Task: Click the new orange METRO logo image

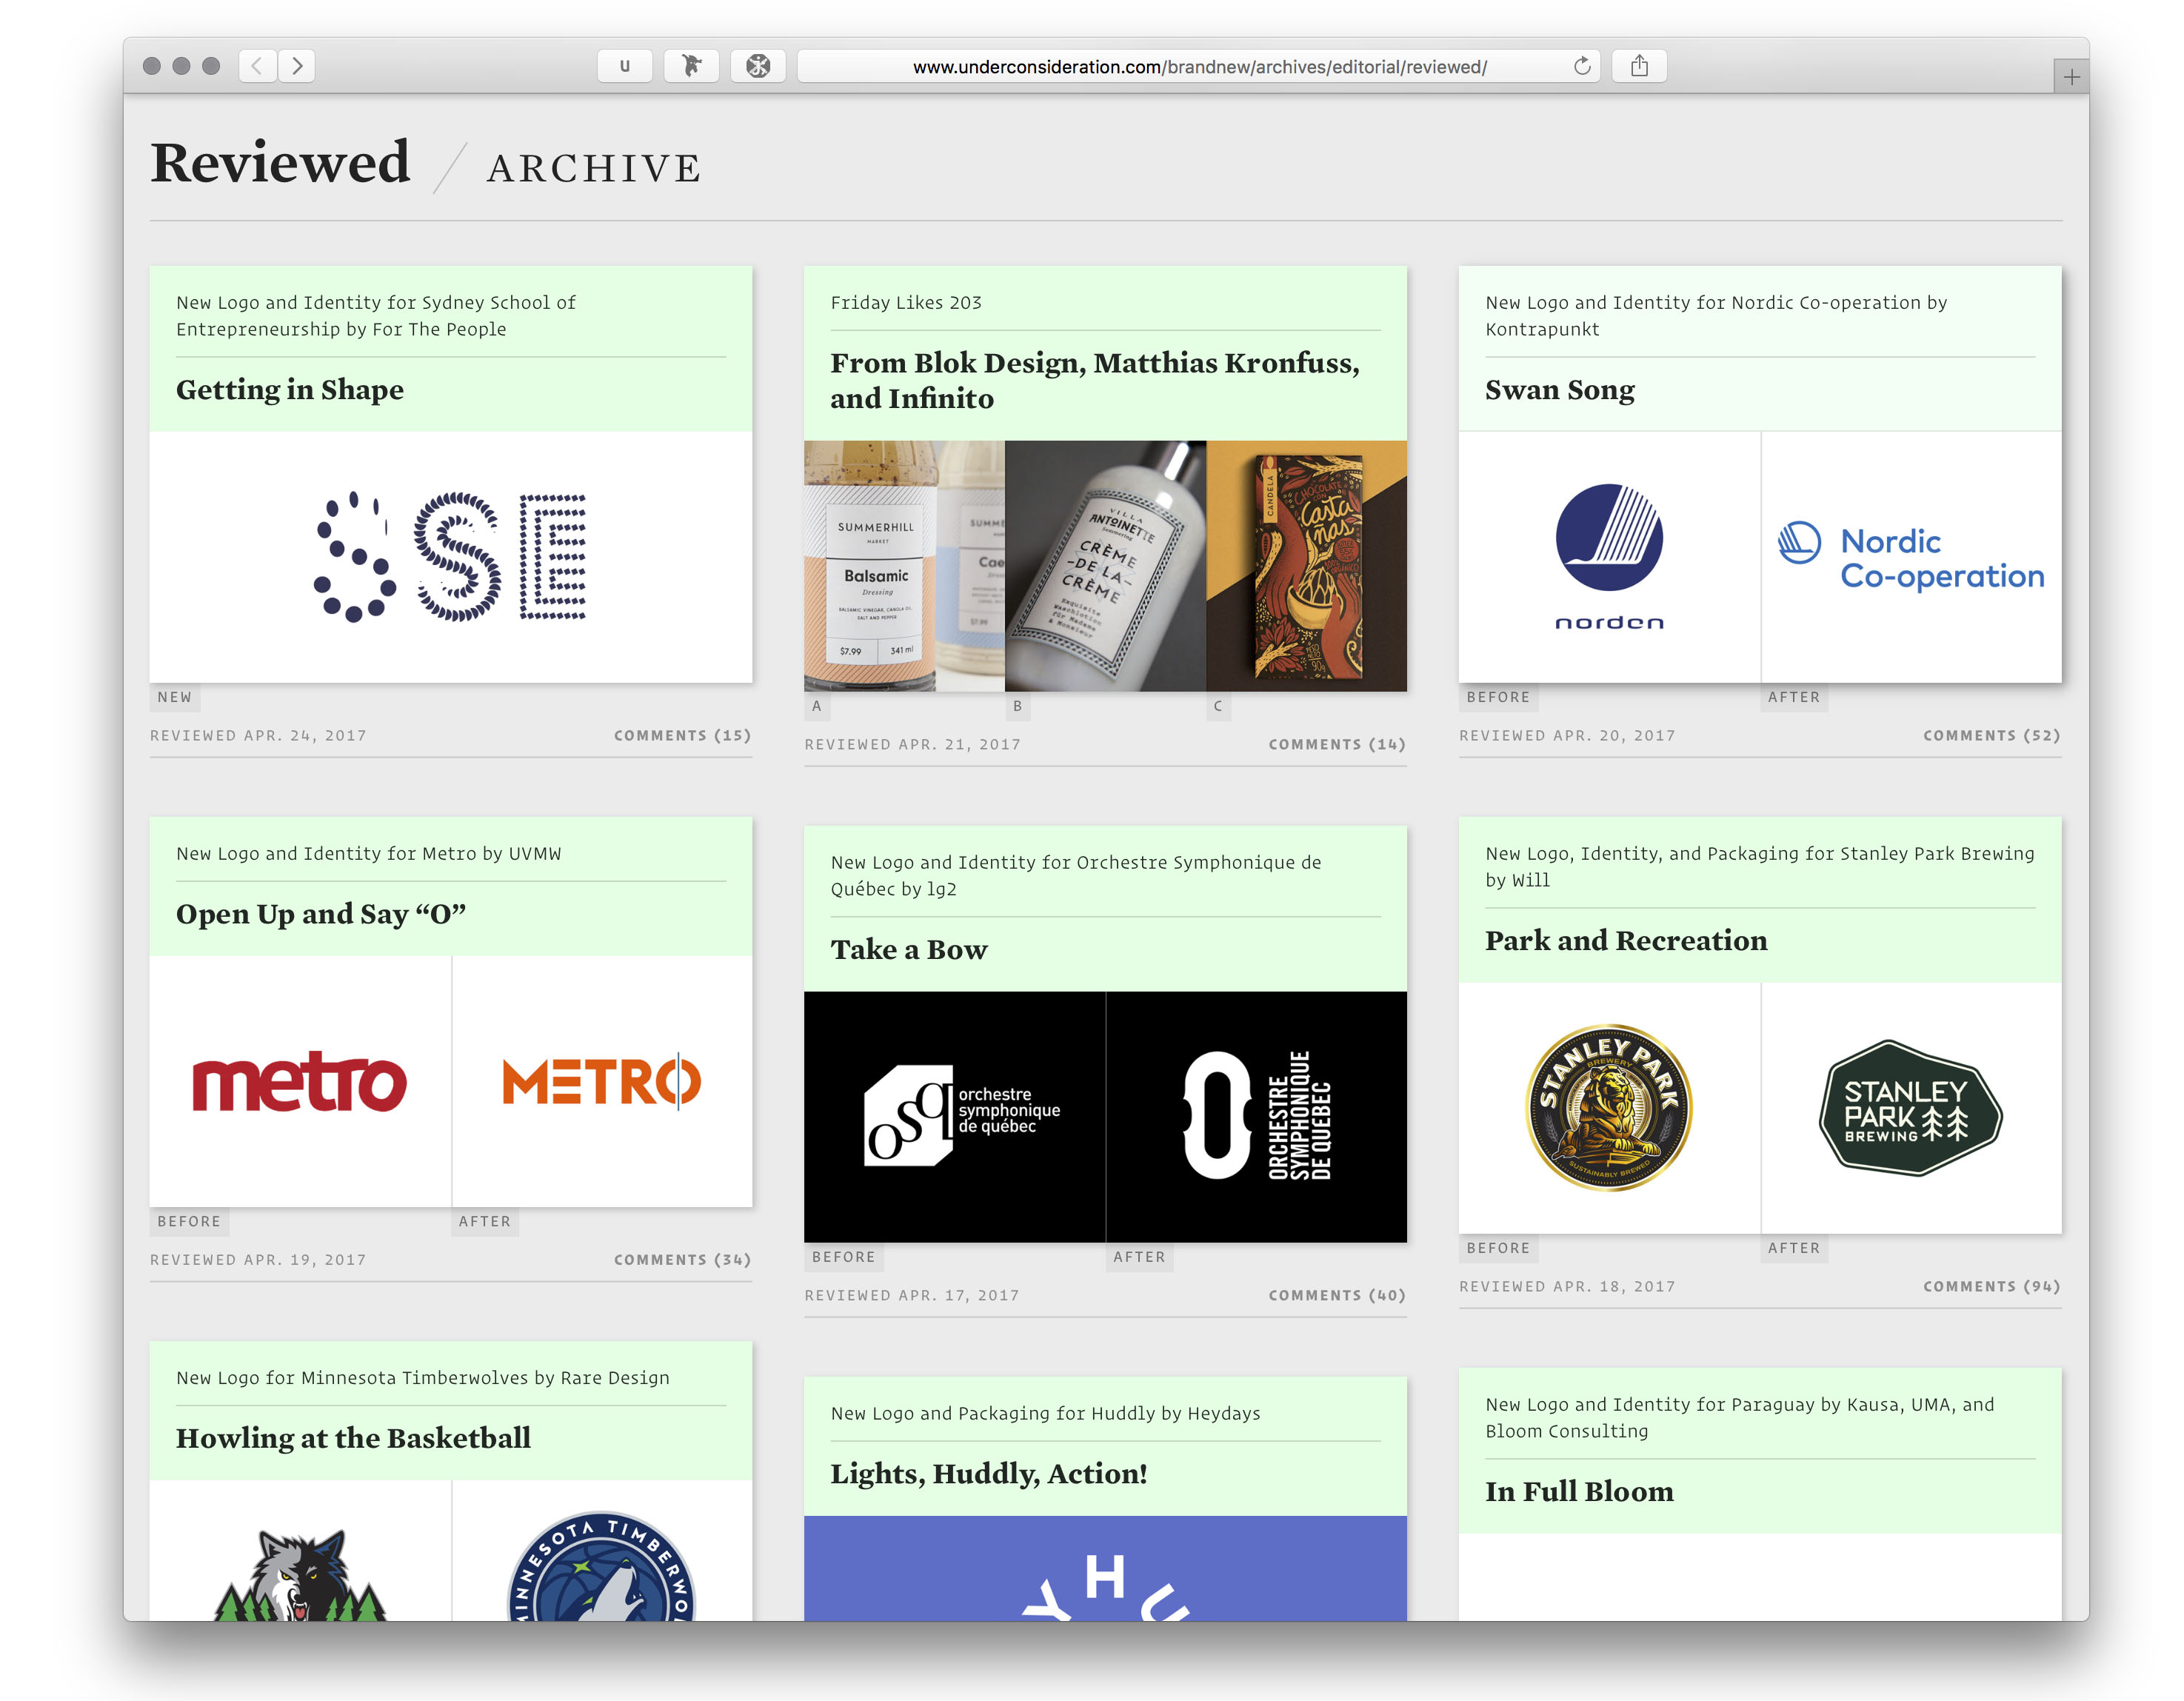Action: 602,1082
